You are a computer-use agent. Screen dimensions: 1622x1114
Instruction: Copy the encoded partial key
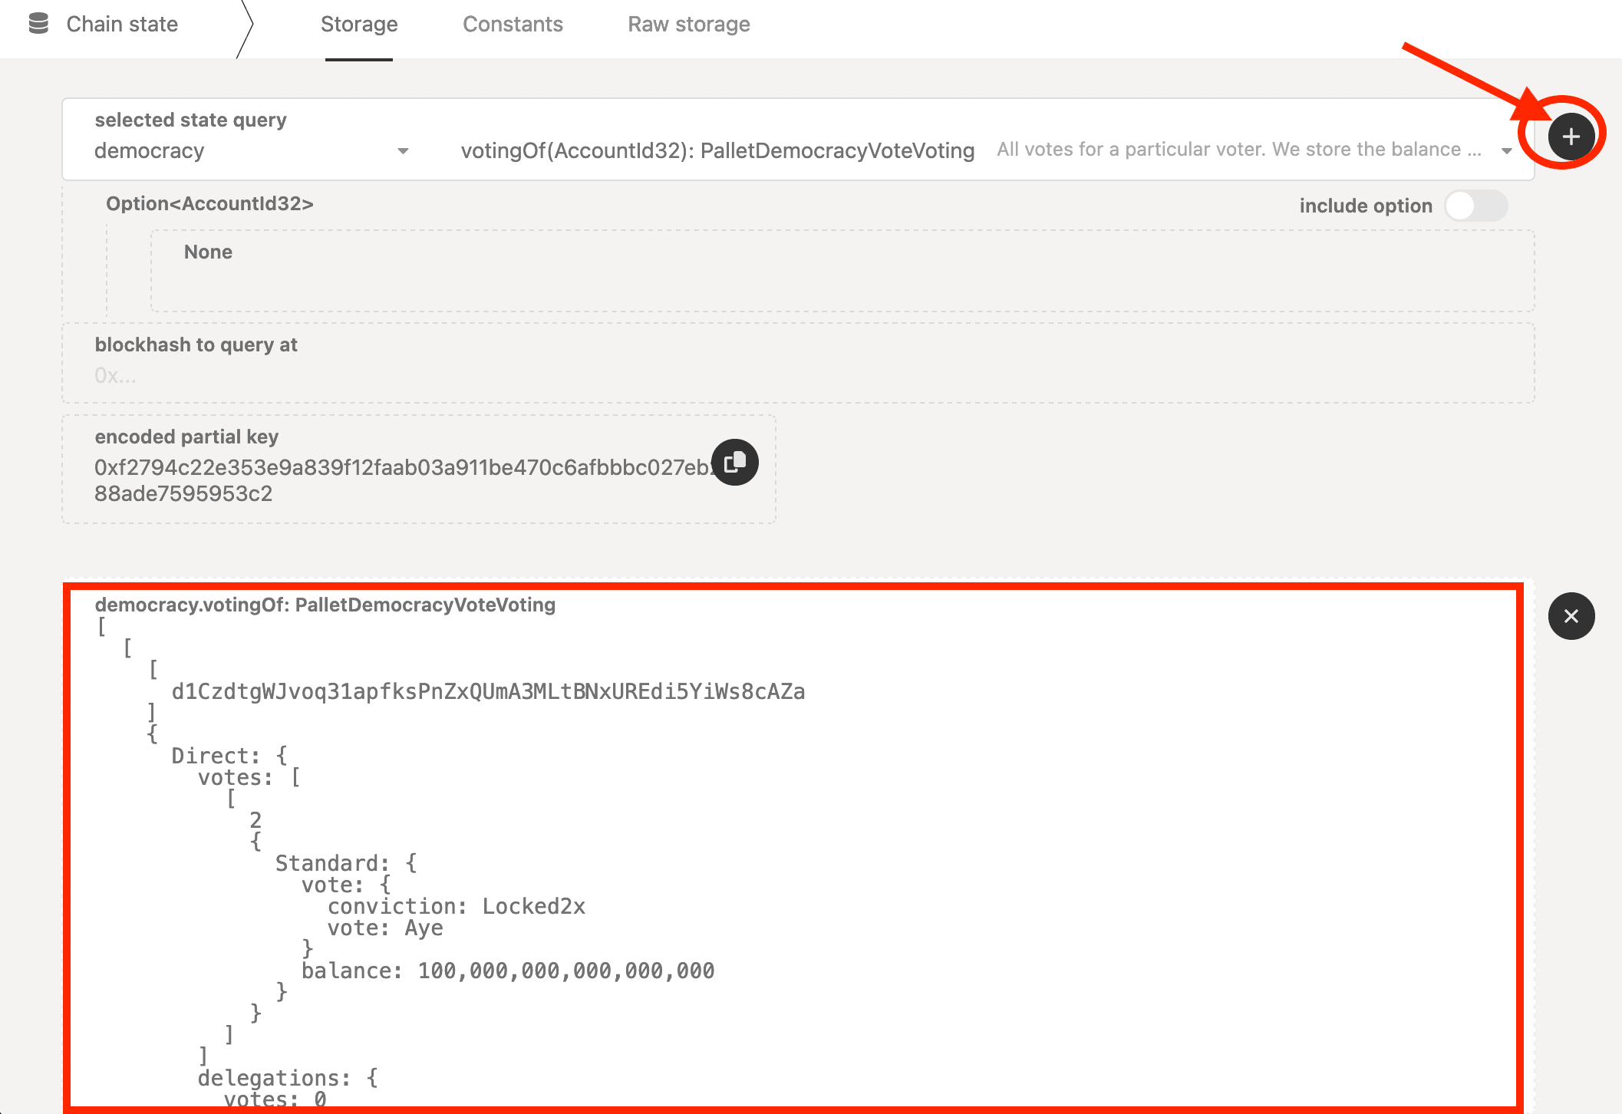[734, 462]
